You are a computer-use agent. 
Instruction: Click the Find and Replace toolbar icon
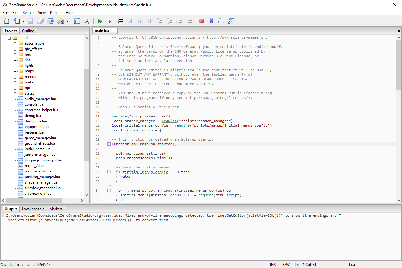coord(87,21)
